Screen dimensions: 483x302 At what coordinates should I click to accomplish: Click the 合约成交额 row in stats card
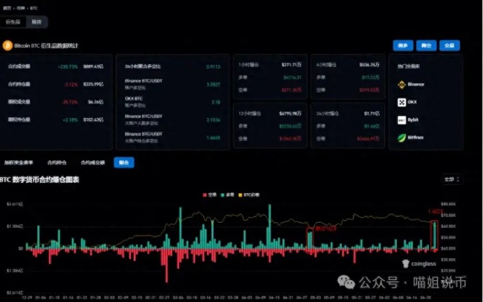56,66
